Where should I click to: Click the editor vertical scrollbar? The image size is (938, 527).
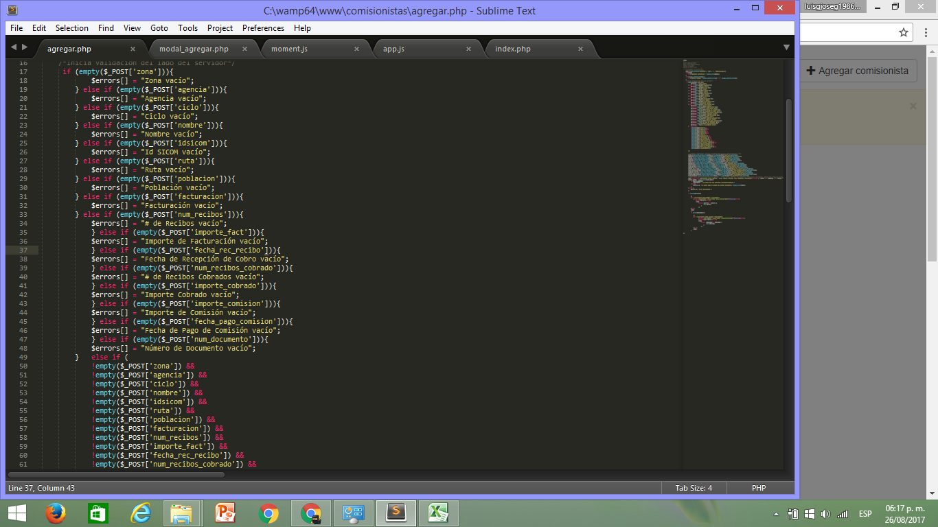point(789,151)
